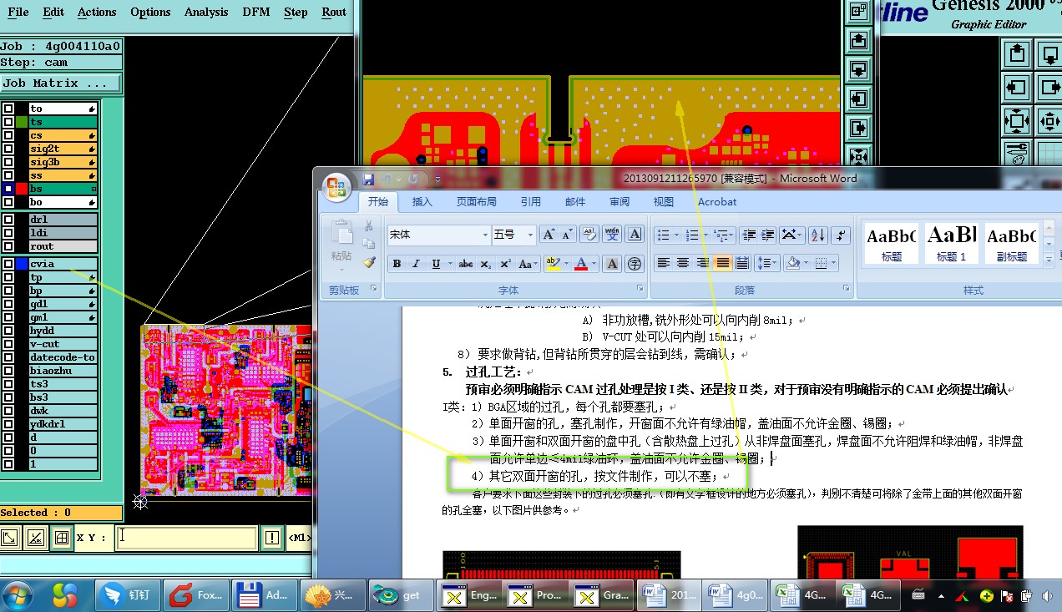1062x612 pixels.
Task: Click the crosshair snap icon left of X Y
Action: click(61, 538)
